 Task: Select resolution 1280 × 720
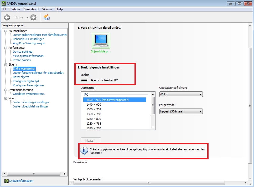point(94,128)
